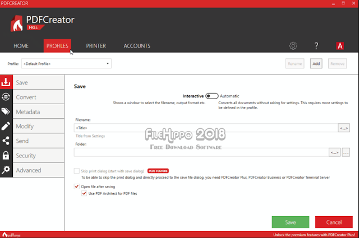Screen dimensions: 359x238
Task: Click the FREE edition badge
Action: click(x=35, y=27)
